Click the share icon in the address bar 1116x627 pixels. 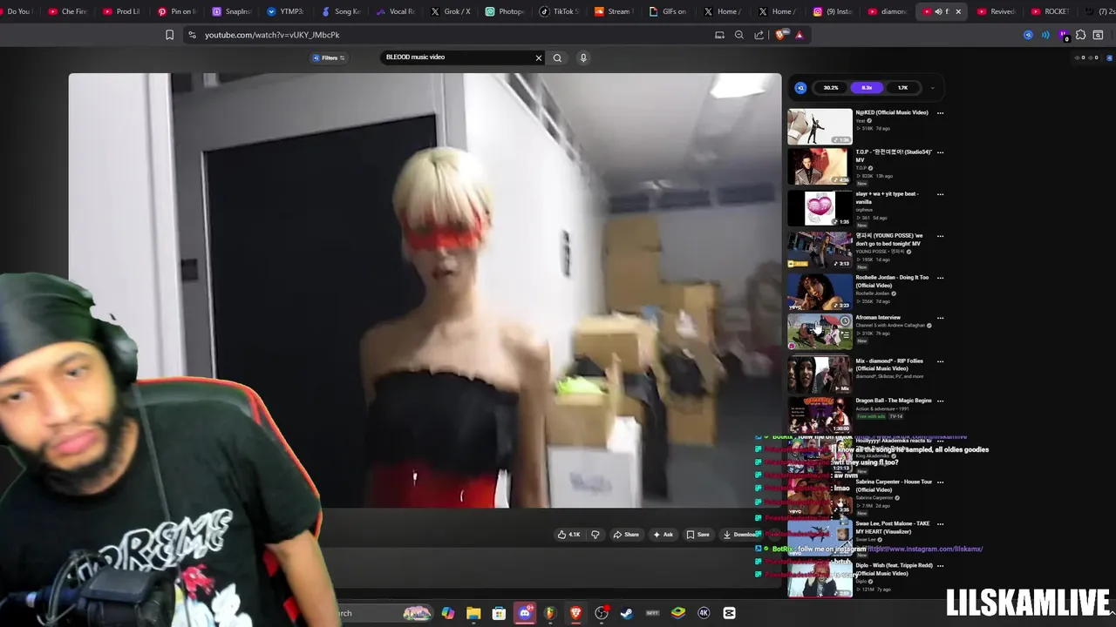pyautogui.click(x=759, y=35)
